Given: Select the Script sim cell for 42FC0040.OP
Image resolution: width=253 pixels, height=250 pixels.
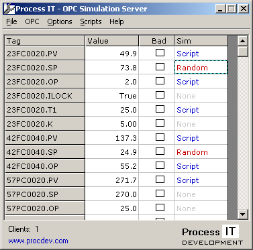Looking at the screenshot, I should [x=201, y=166].
